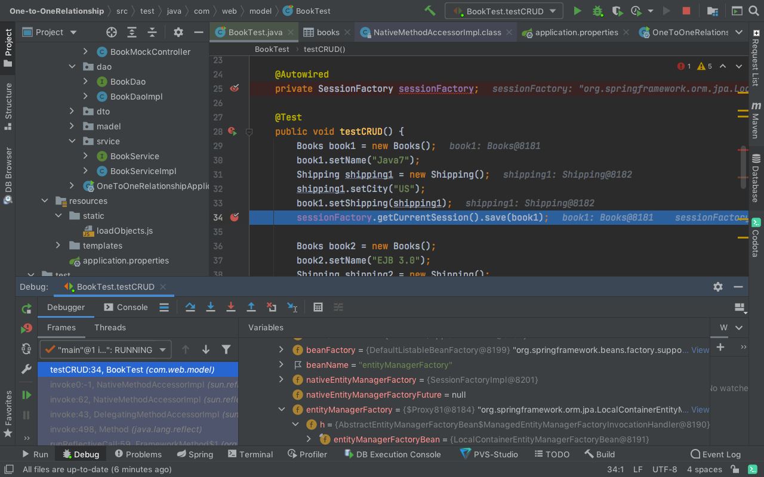Open Project panel settings gear
The width and height of the screenshot is (764, 477).
pos(178,32)
